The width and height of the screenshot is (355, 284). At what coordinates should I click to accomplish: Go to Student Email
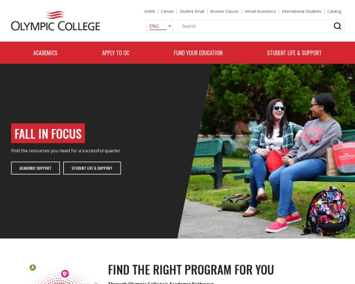(x=192, y=11)
